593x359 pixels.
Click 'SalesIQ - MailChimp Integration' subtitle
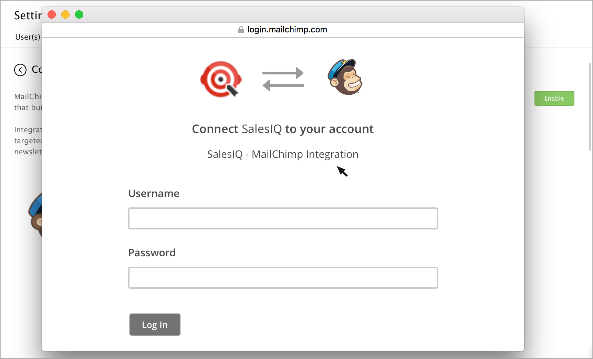click(x=283, y=154)
